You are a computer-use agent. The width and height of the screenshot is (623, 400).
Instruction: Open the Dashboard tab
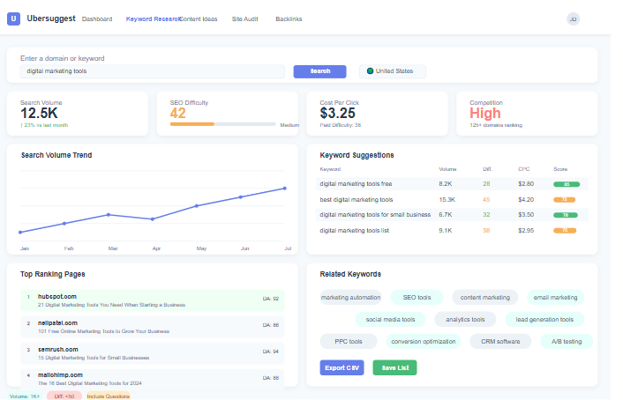[x=96, y=19]
